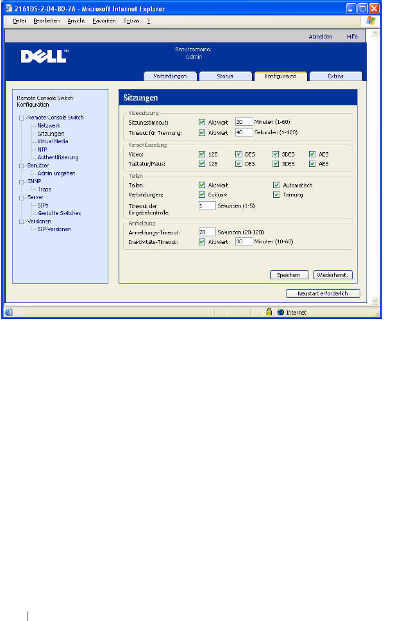Click the Speichern button

(289, 275)
